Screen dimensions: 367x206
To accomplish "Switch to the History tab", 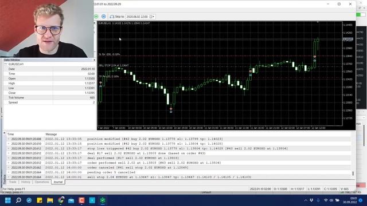I will pyautogui.click(x=25, y=182).
